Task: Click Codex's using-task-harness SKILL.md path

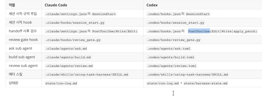Action: [187, 75]
